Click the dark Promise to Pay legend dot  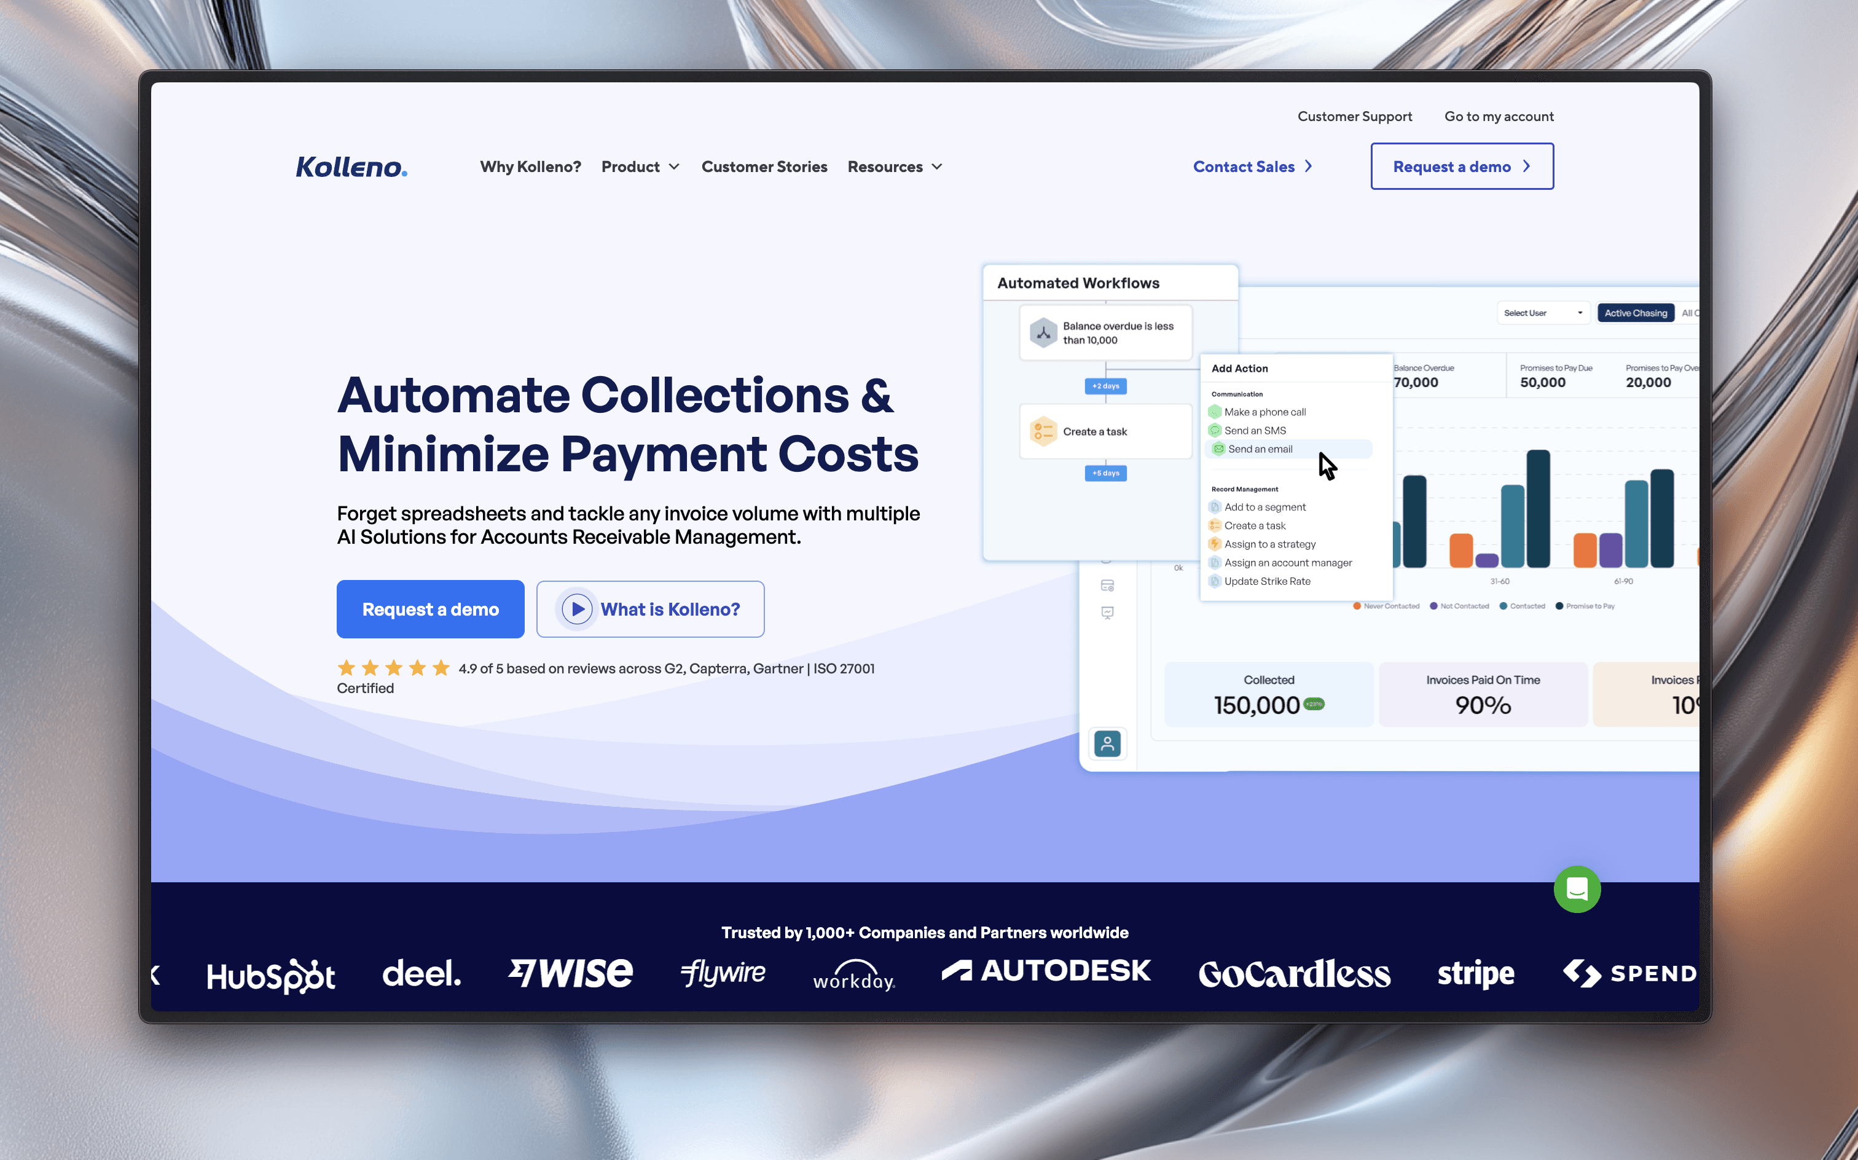(1559, 606)
